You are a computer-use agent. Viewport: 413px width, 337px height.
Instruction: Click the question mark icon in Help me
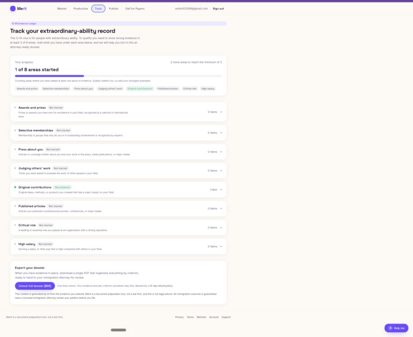point(391,328)
